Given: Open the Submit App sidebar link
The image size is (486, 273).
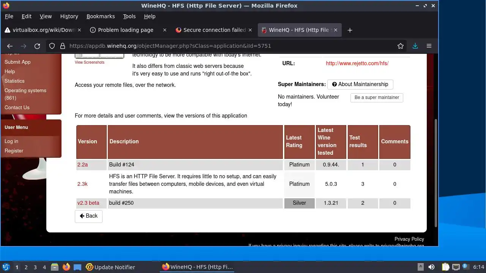Looking at the screenshot, I should click(17, 62).
